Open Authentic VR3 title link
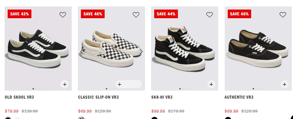 (x=239, y=97)
